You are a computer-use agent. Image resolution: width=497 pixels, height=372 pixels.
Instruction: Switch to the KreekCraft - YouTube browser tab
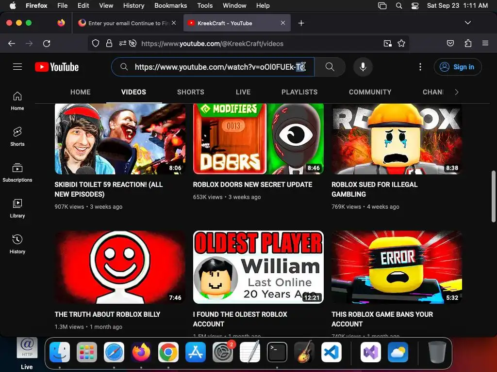(x=237, y=23)
